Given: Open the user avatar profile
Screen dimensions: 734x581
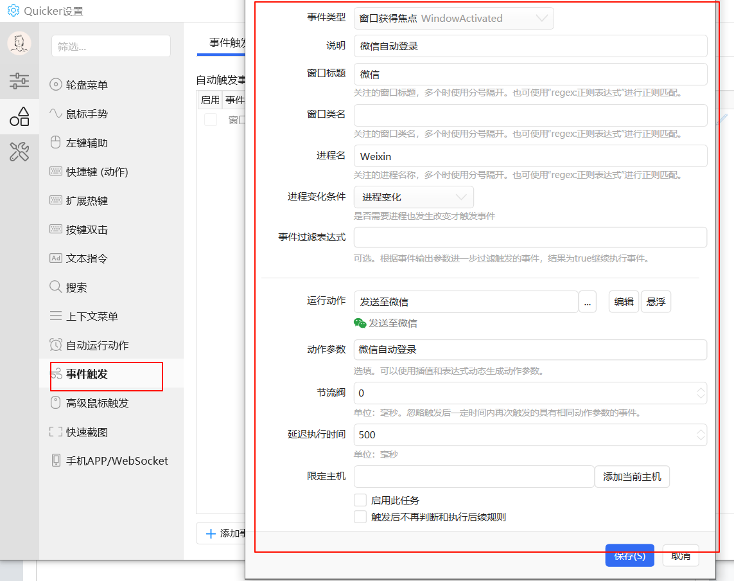Looking at the screenshot, I should point(19,44).
